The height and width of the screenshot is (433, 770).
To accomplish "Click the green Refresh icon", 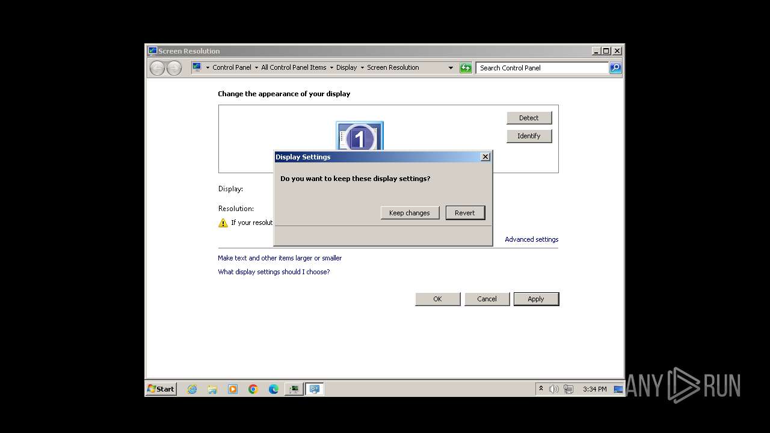I will [x=466, y=68].
